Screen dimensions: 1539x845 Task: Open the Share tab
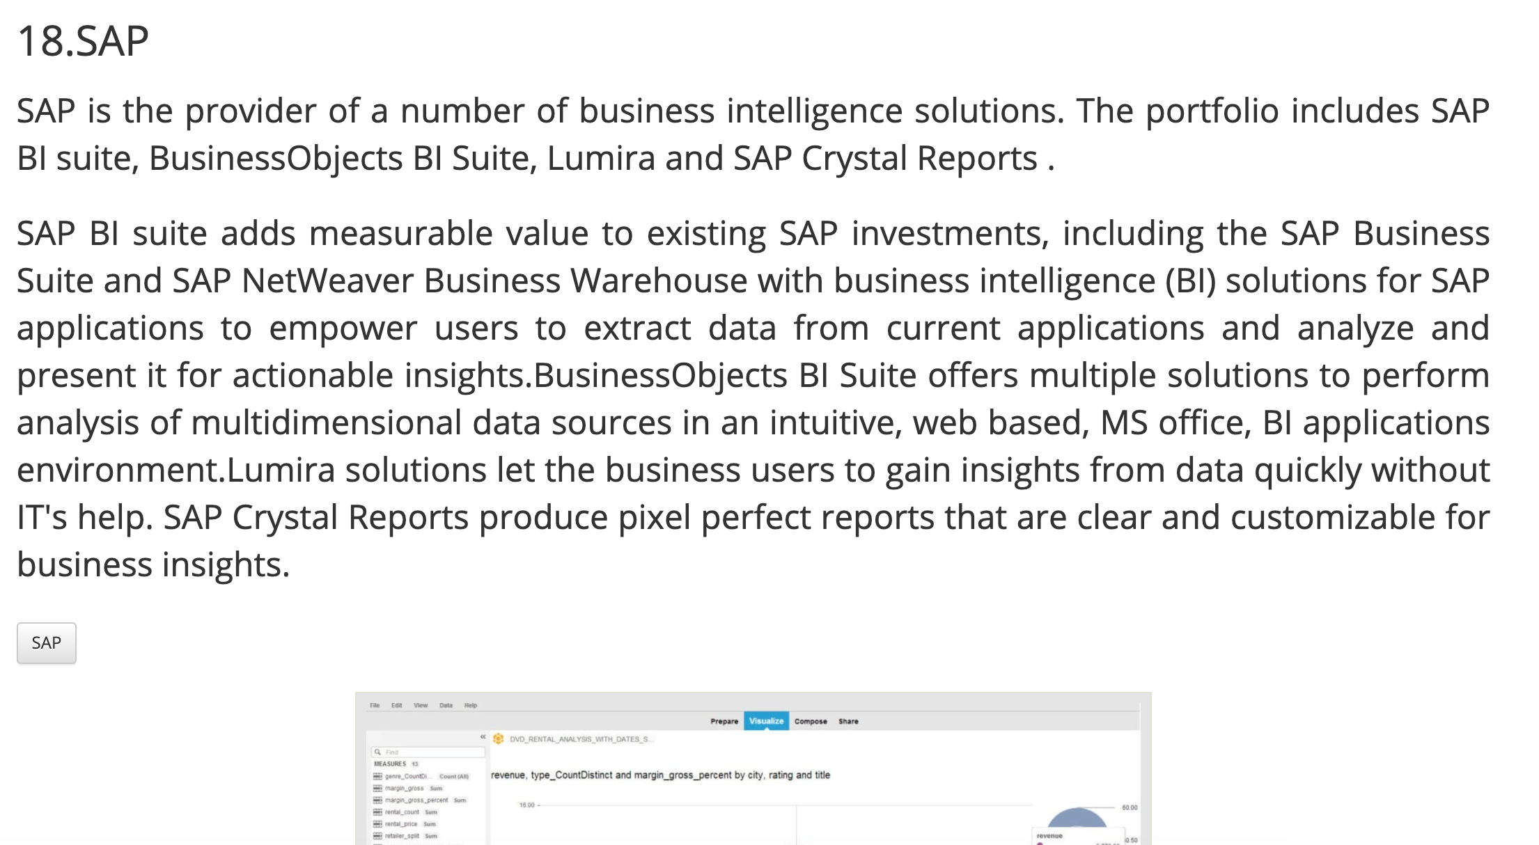coord(848,721)
